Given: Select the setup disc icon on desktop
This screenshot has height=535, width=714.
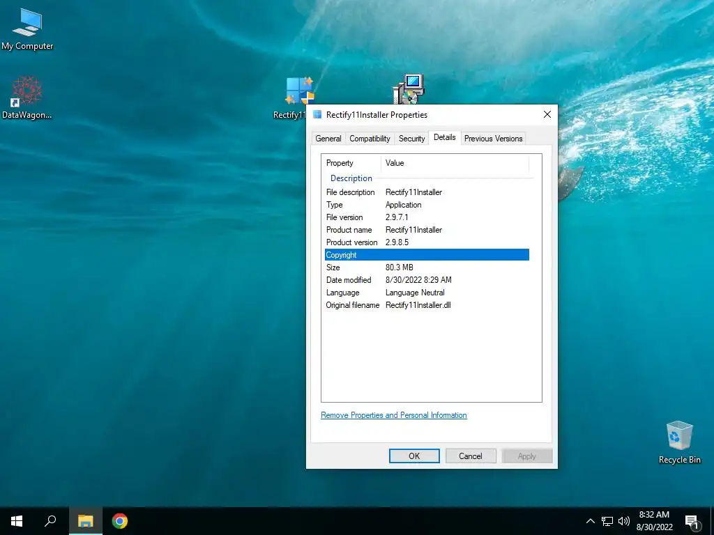Looking at the screenshot, I should pyautogui.click(x=409, y=88).
